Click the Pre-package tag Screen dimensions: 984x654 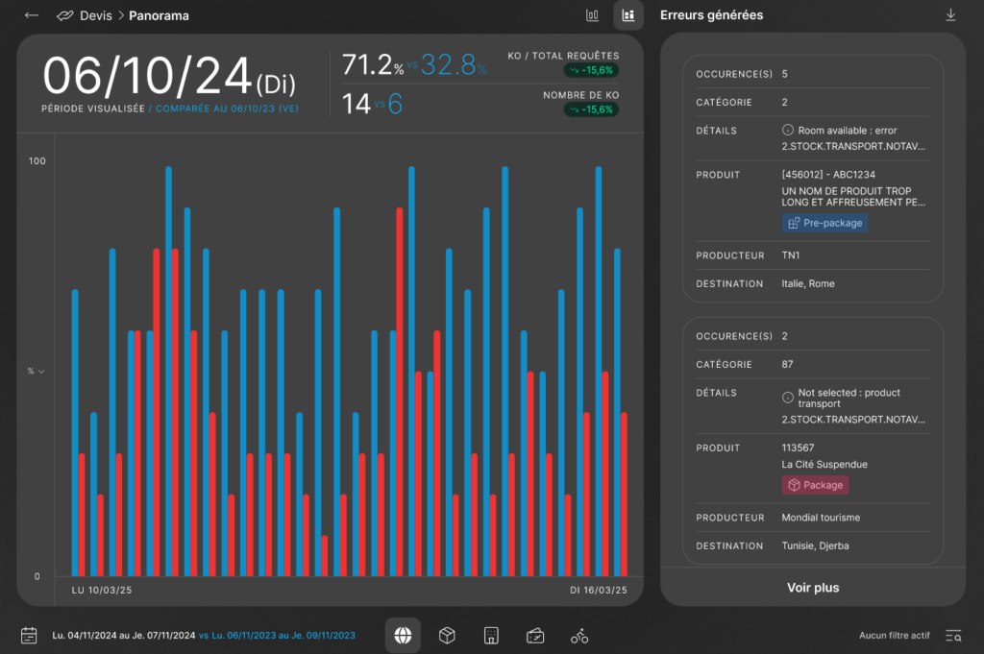click(824, 223)
